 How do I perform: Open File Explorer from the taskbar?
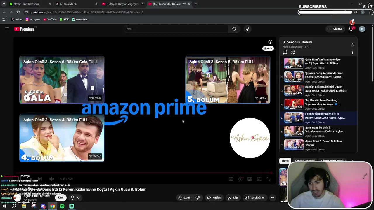click(24, 206)
